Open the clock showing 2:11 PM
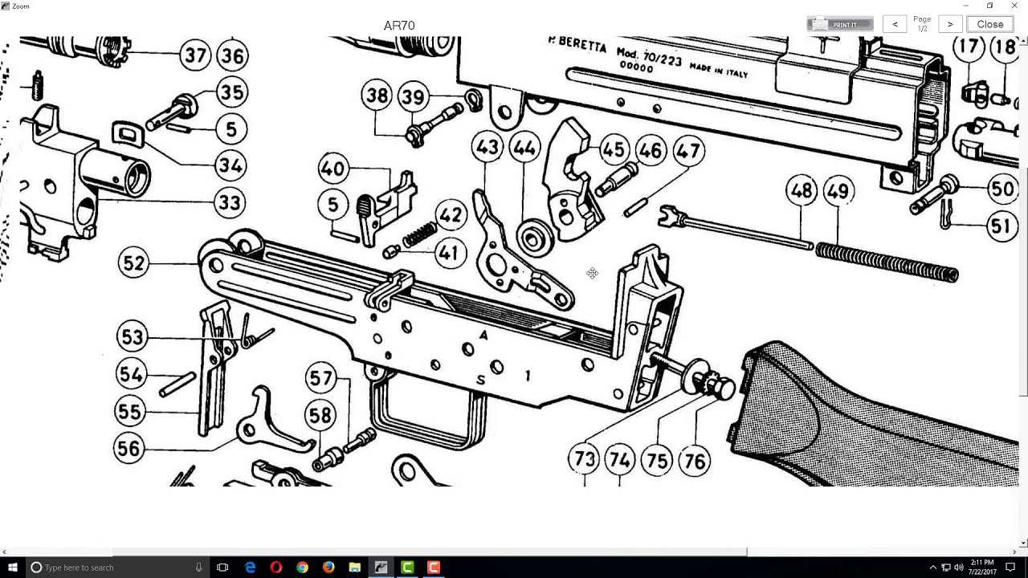The width and height of the screenshot is (1028, 578). pyautogui.click(x=981, y=567)
